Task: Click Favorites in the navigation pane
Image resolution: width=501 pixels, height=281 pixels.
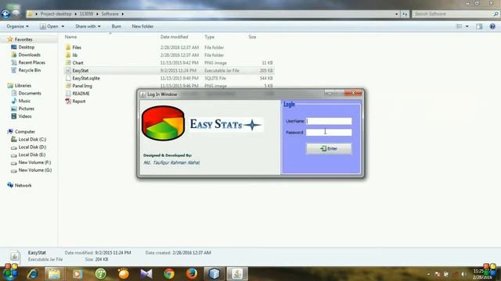Action: [23, 40]
